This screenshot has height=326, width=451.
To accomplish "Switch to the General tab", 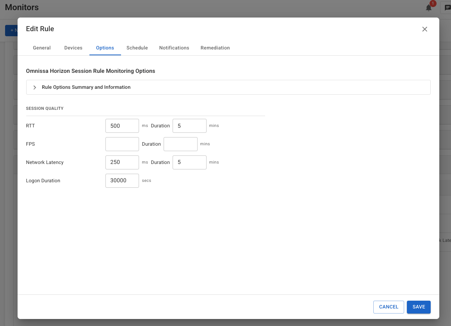I will (42, 48).
